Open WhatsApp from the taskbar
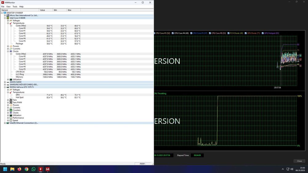Viewport: 308px width, 173px height. (34, 169)
